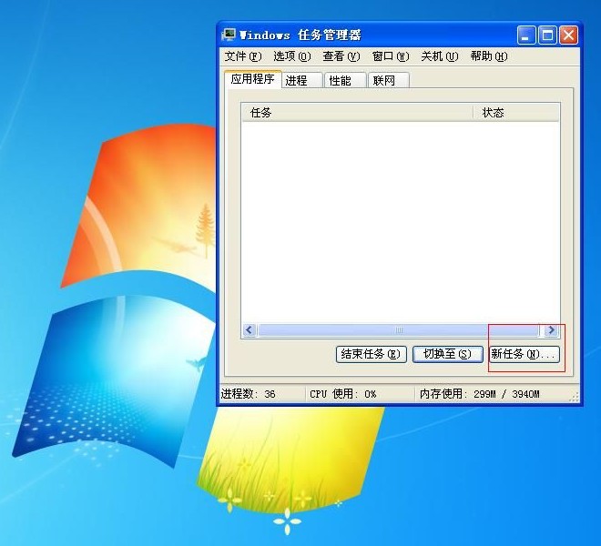Click the 切换至(S) button
Screen dimensions: 601x546
(x=447, y=354)
